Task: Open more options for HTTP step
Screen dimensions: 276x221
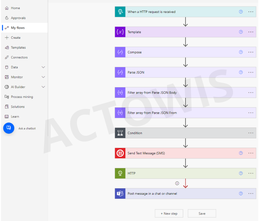Action: click(251, 173)
